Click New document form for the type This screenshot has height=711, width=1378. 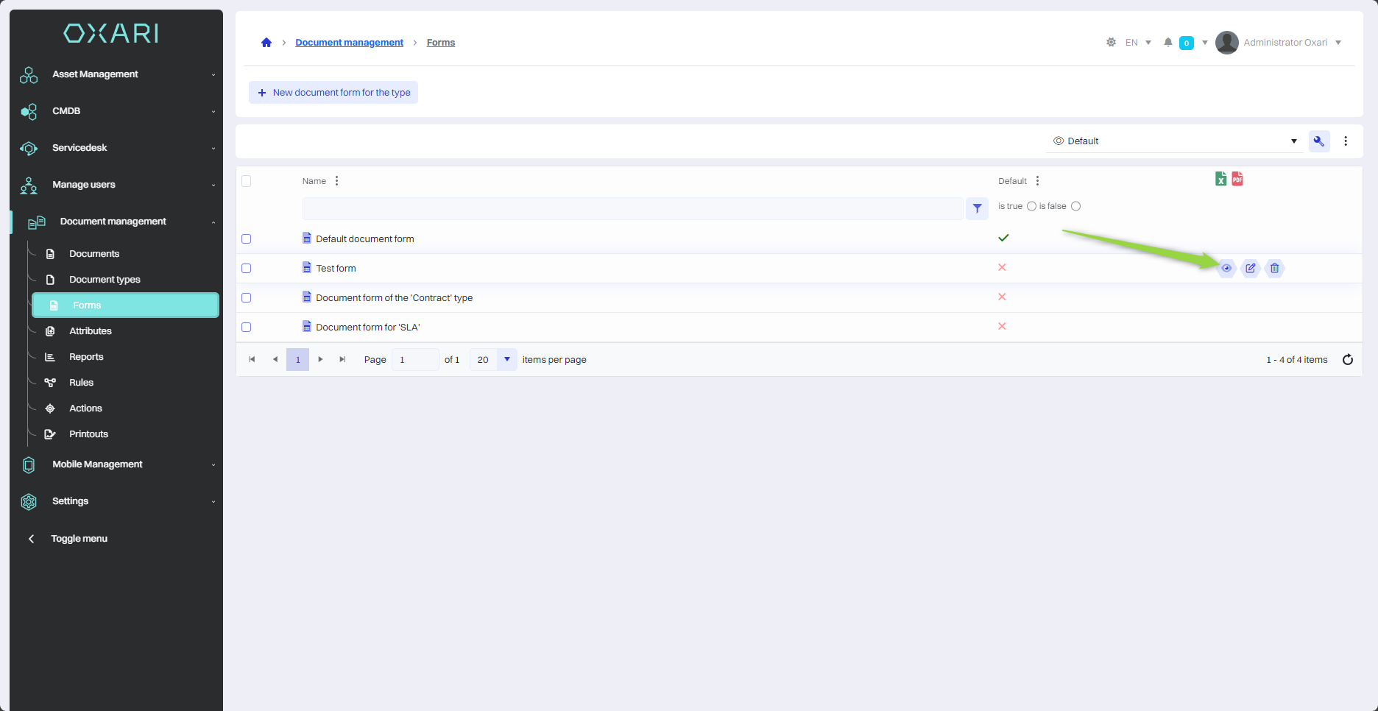pyautogui.click(x=333, y=93)
